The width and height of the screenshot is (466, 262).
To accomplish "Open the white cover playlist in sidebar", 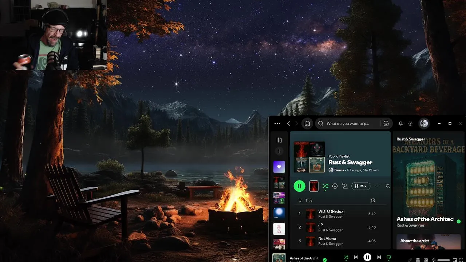I will (x=279, y=229).
